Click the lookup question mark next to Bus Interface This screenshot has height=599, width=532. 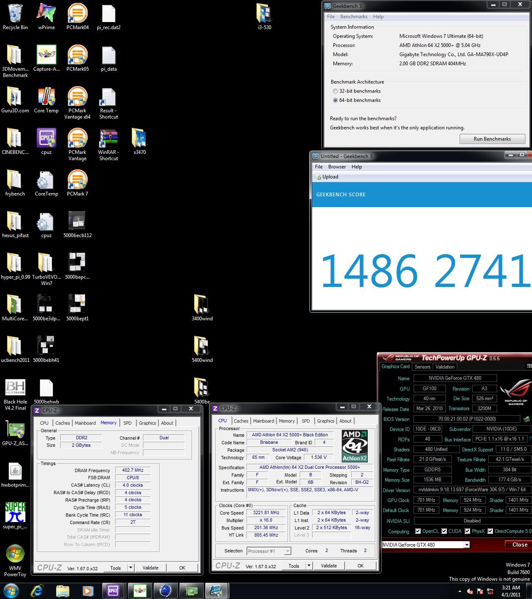(x=530, y=439)
